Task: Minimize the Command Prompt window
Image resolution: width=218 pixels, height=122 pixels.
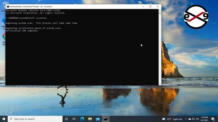Action: click(x=143, y=6)
